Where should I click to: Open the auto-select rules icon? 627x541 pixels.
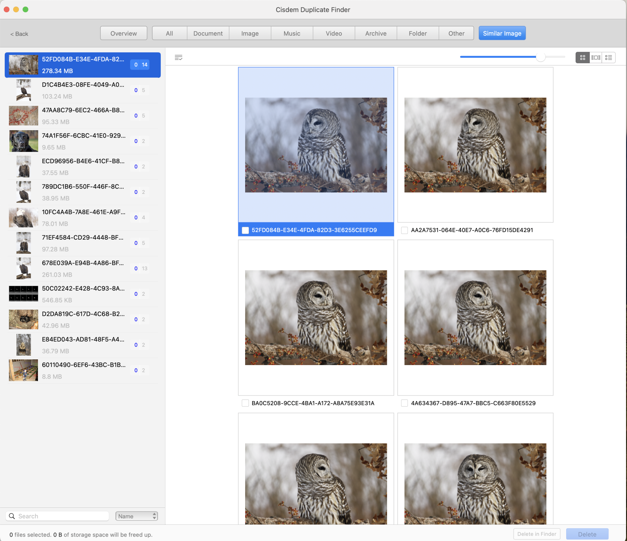pyautogui.click(x=178, y=57)
